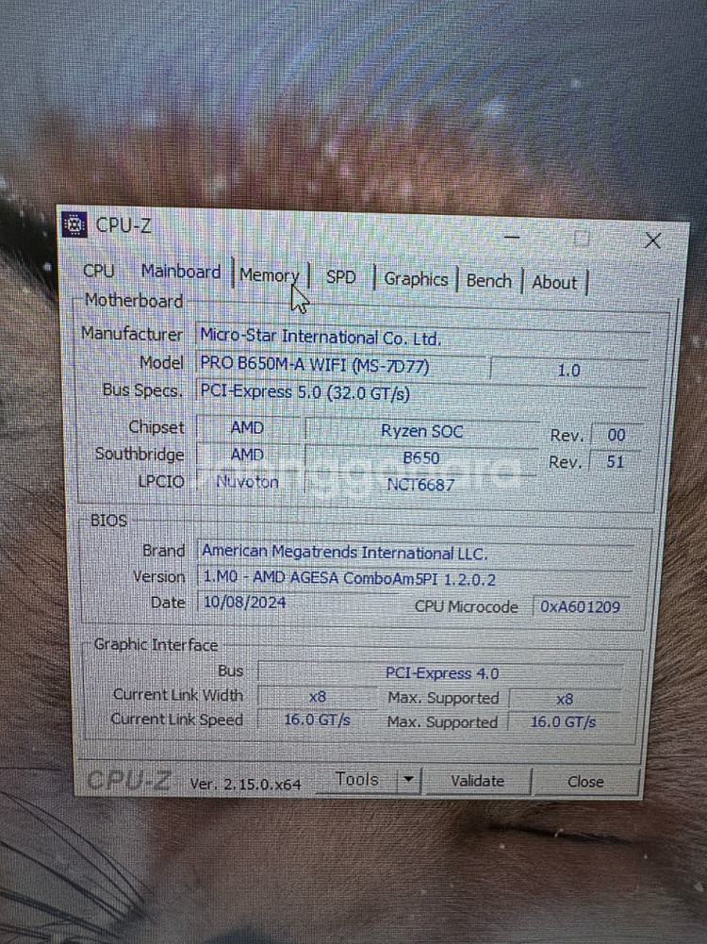Expand the Tools dropdown arrow
The width and height of the screenshot is (707, 944).
coord(408,780)
